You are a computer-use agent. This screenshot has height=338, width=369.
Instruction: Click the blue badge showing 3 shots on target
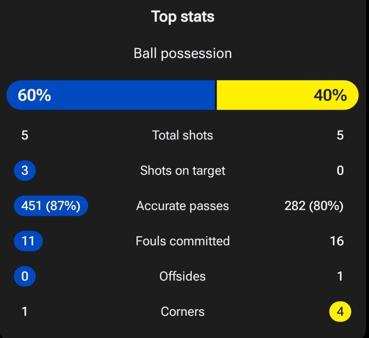[x=25, y=170]
